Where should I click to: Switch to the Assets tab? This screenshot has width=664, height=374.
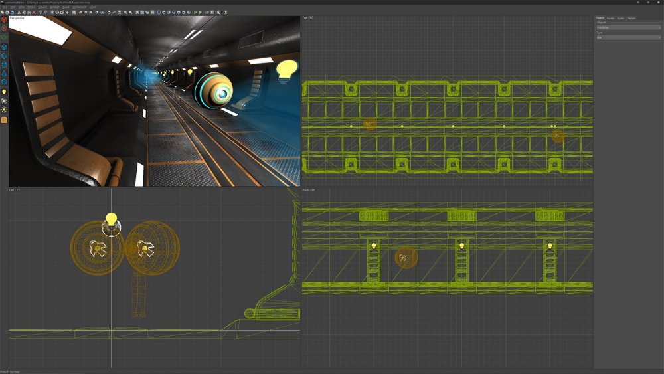point(610,18)
